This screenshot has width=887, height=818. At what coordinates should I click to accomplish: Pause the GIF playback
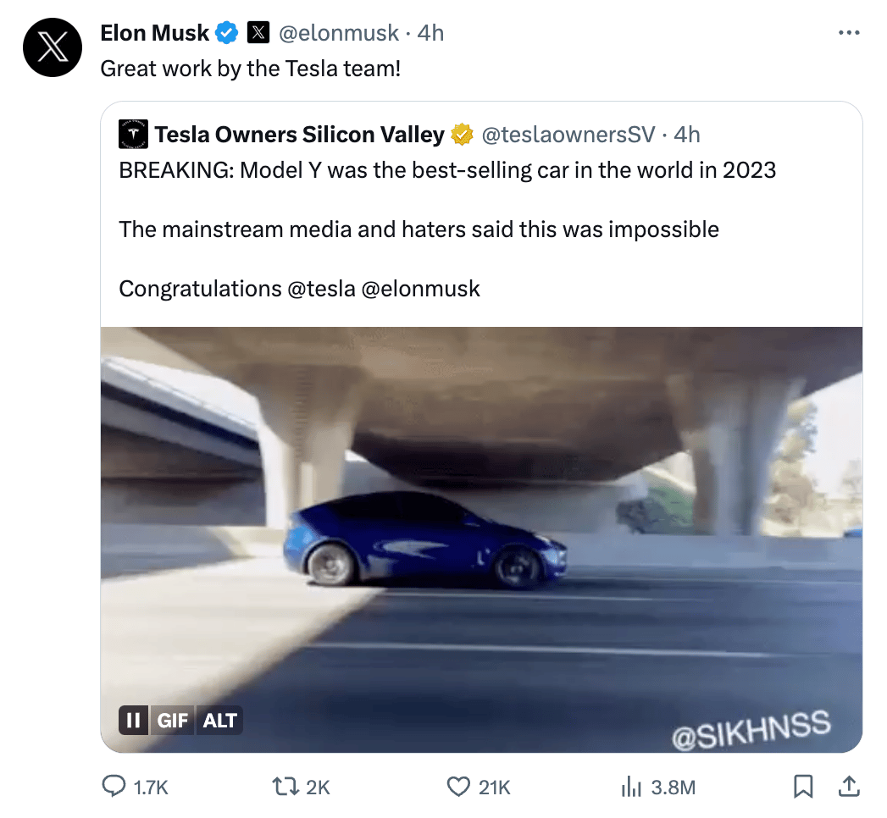[134, 721]
